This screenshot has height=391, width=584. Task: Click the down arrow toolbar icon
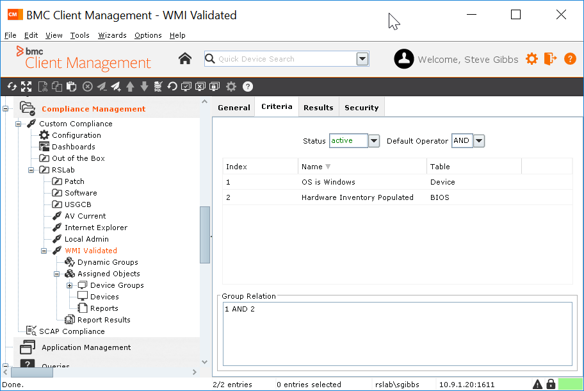[145, 87]
